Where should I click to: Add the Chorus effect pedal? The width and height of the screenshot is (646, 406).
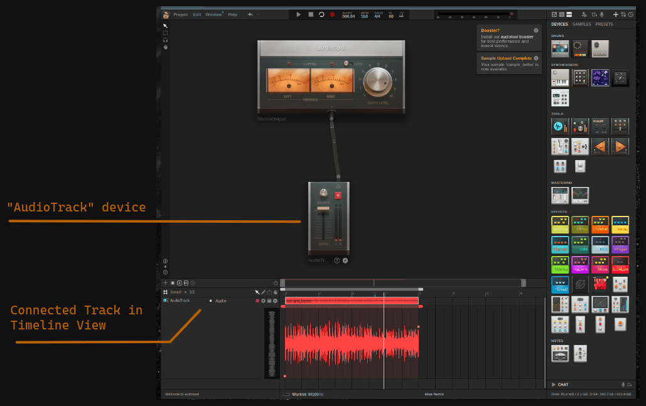click(x=560, y=225)
